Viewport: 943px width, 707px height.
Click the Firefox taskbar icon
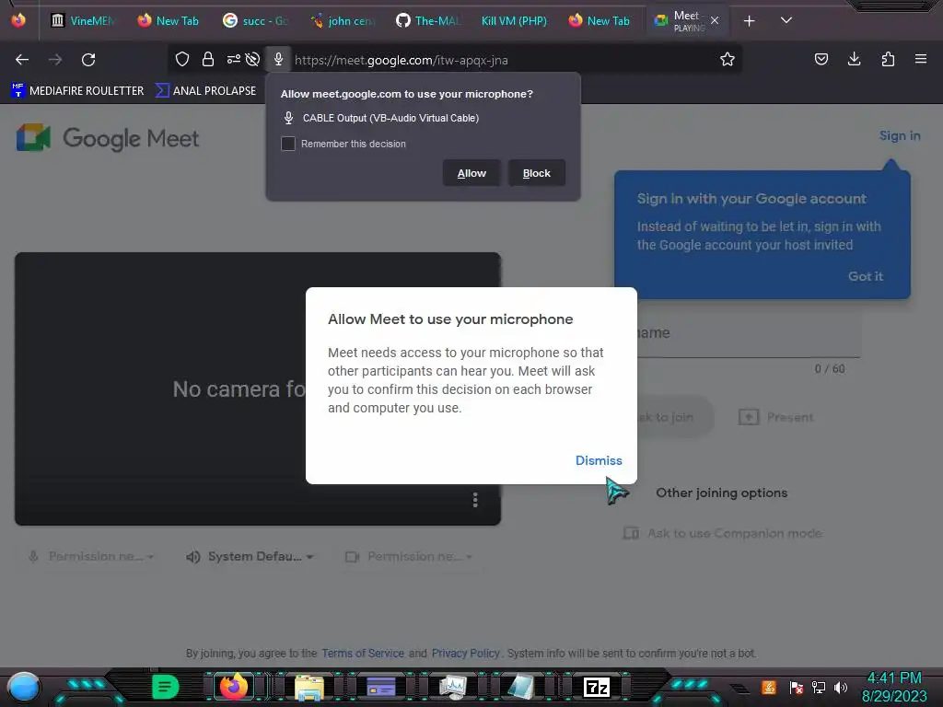click(234, 687)
